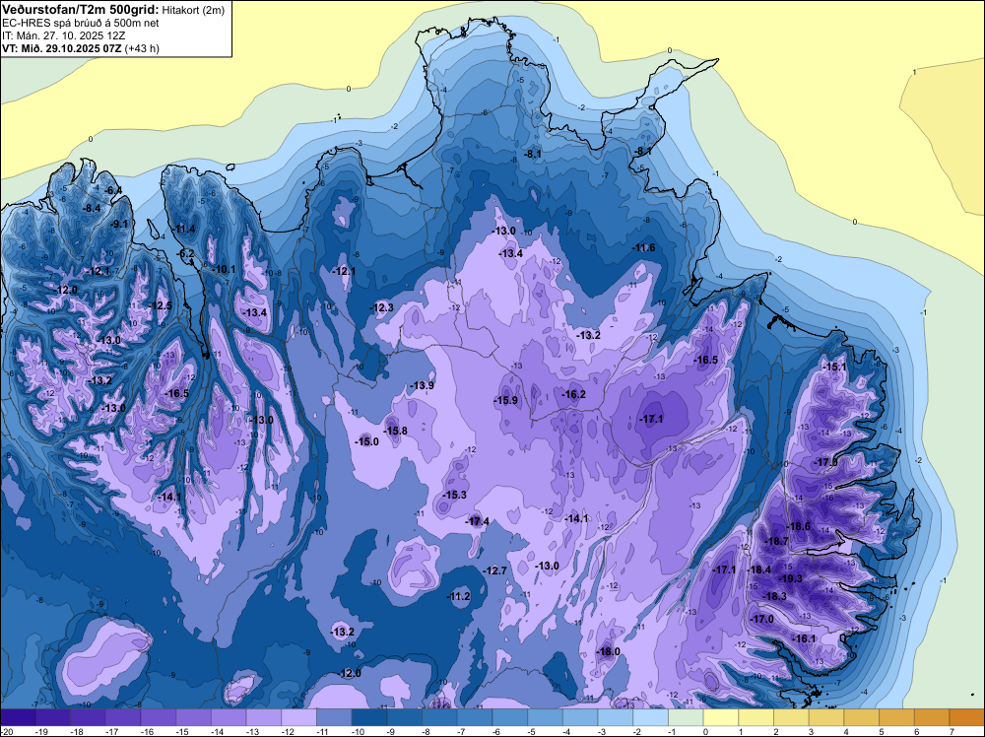The width and height of the screenshot is (985, 737).
Task: Select legend swatch between -12 and -11
Action: 299,717
